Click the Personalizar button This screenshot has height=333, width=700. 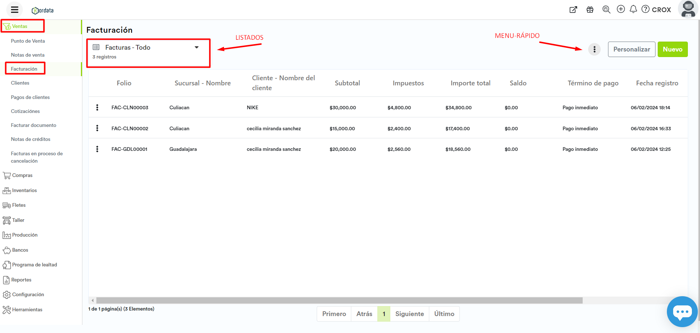[631, 49]
